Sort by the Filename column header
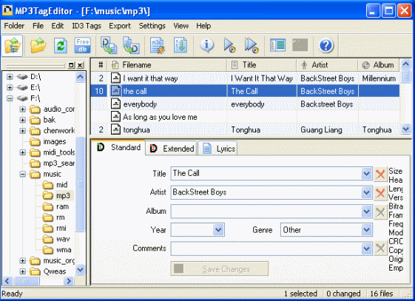The image size is (415, 301). click(167, 65)
